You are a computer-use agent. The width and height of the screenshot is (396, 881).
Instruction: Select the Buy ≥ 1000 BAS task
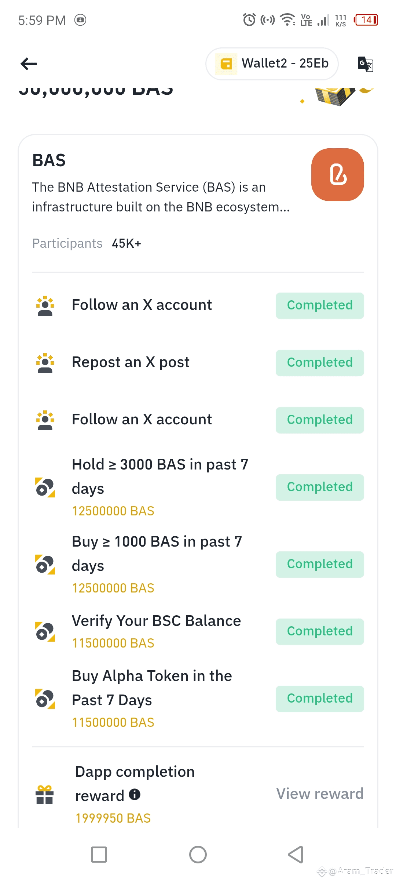tap(157, 554)
